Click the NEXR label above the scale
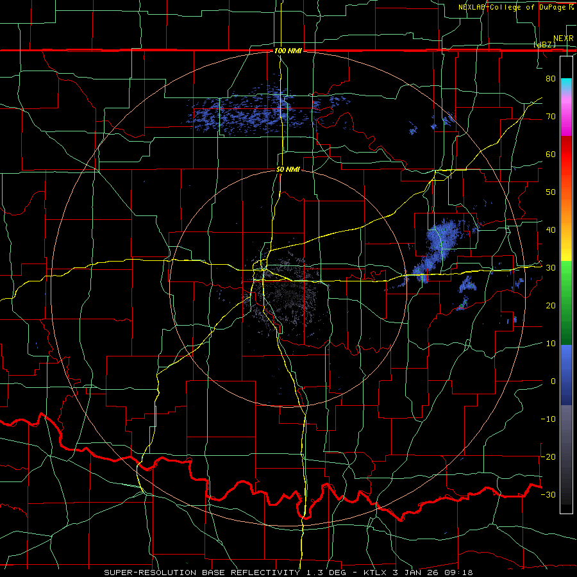Viewport: 577px width, 577px height. (563, 38)
